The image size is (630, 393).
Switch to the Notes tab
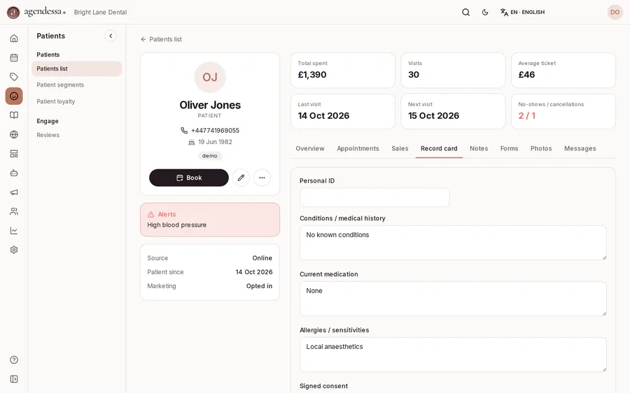pyautogui.click(x=479, y=148)
